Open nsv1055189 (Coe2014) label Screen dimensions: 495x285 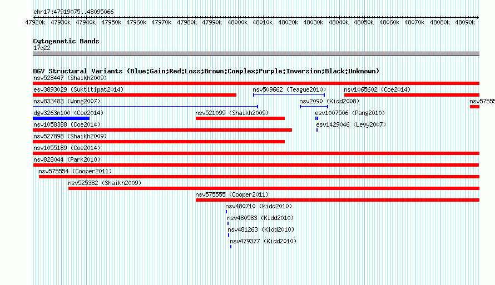pos(67,148)
